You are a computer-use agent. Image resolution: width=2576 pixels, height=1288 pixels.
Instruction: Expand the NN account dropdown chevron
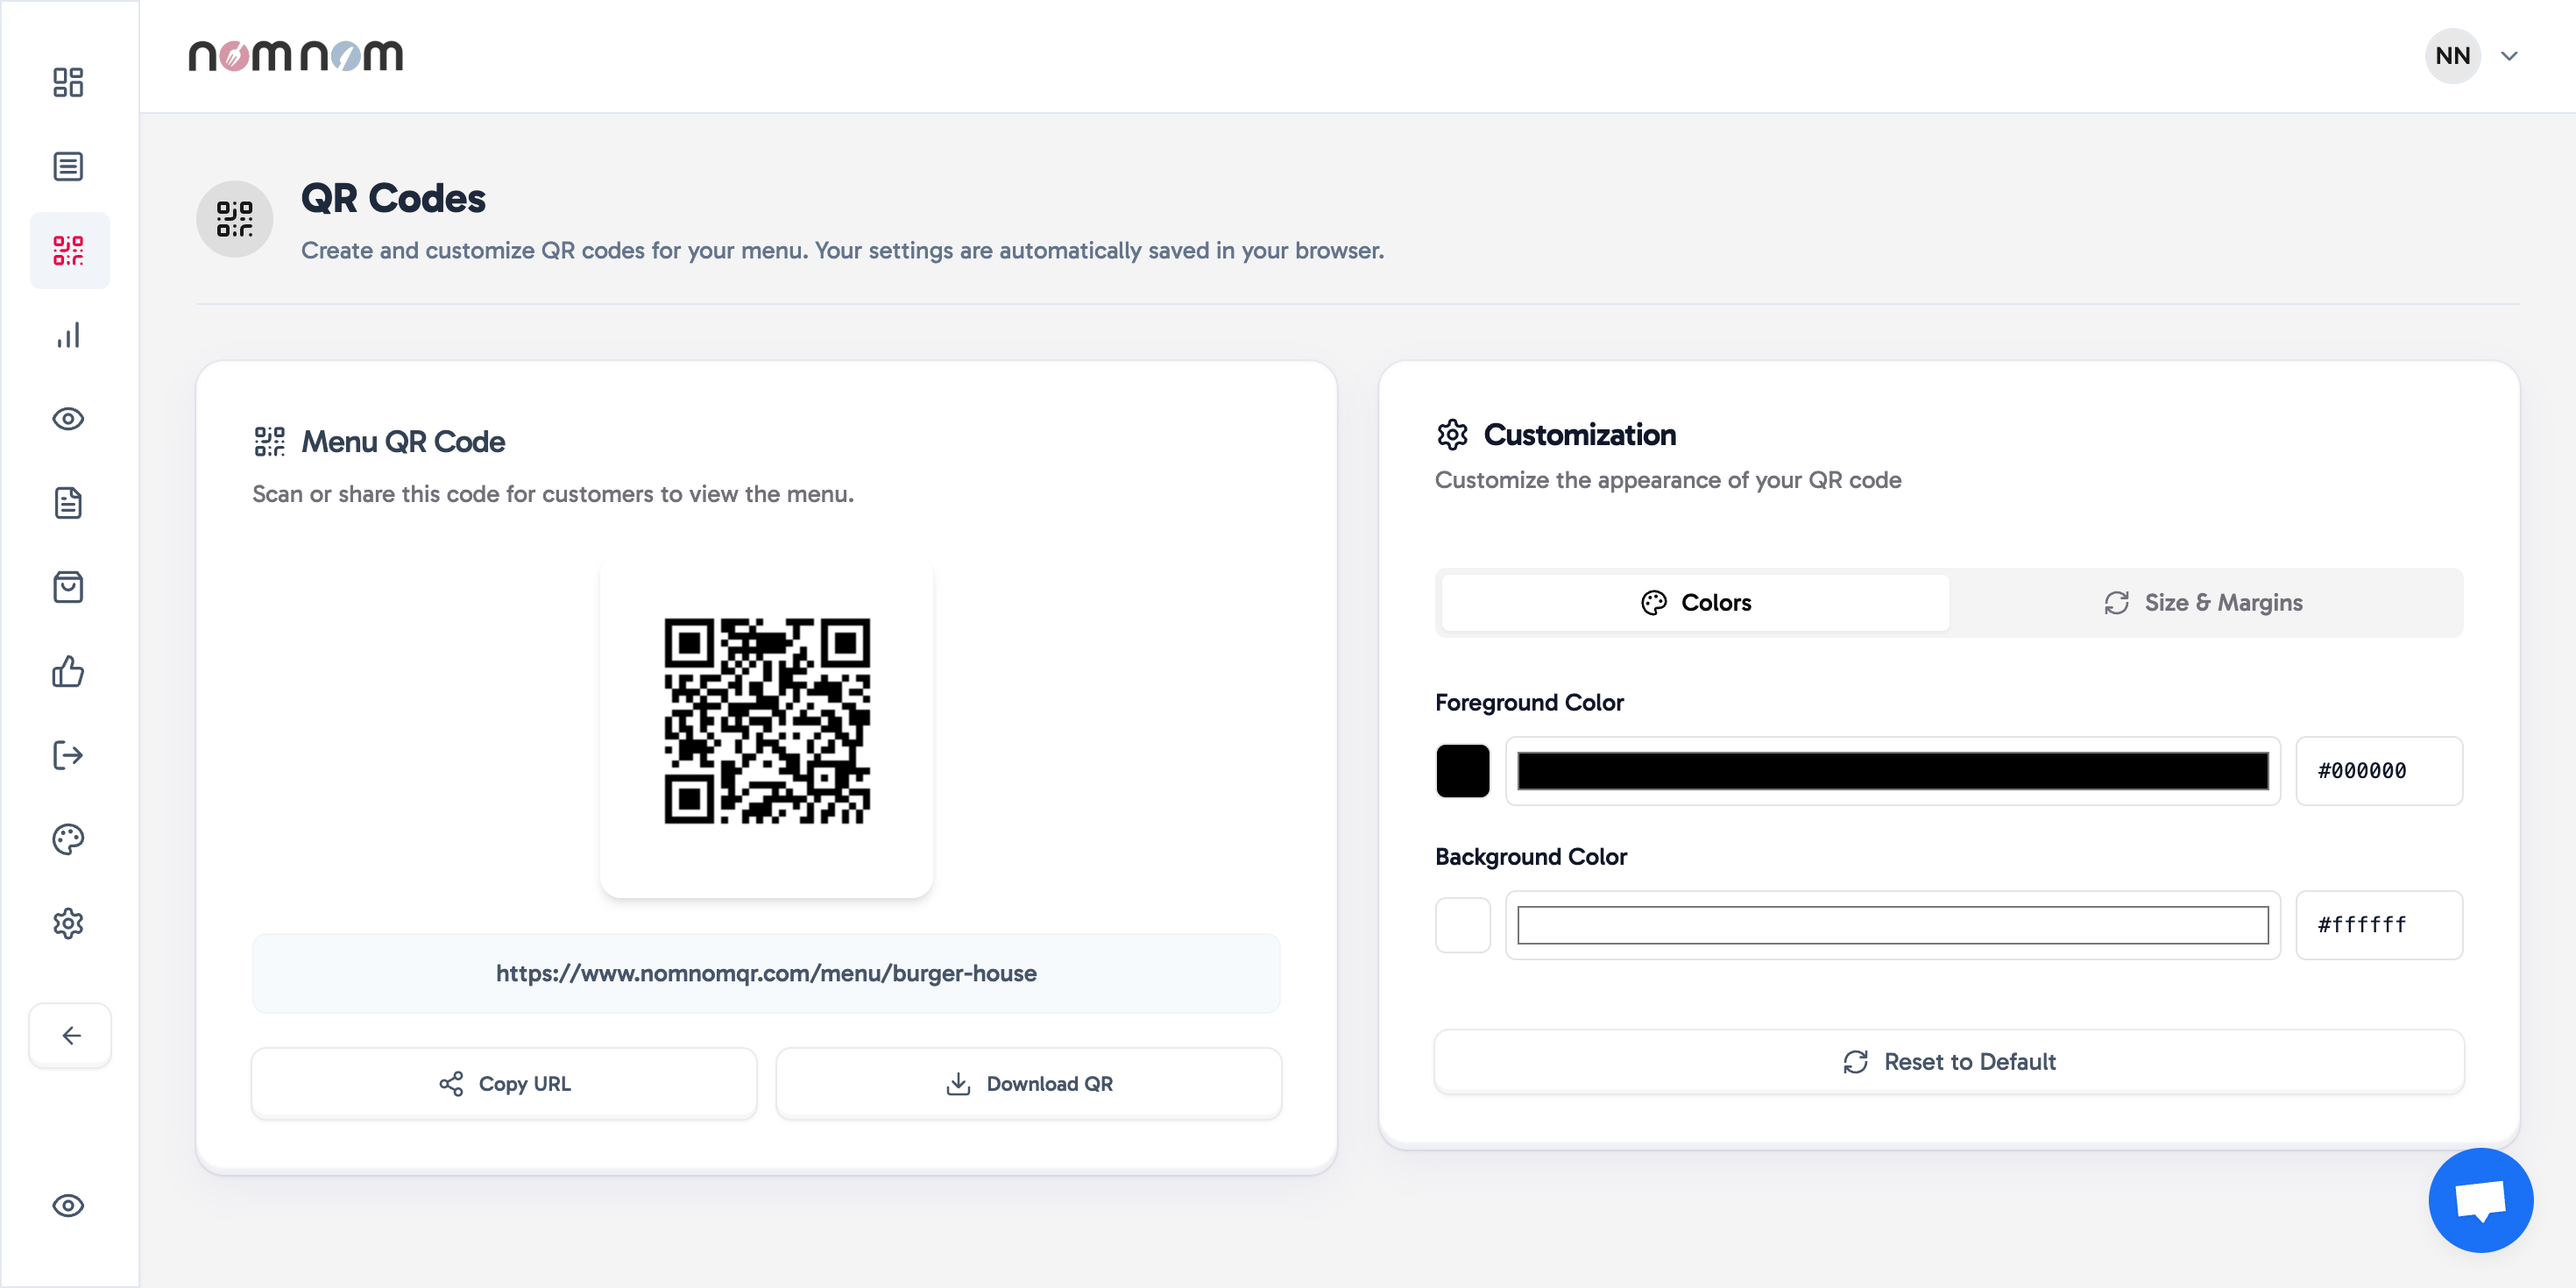pyautogui.click(x=2509, y=56)
